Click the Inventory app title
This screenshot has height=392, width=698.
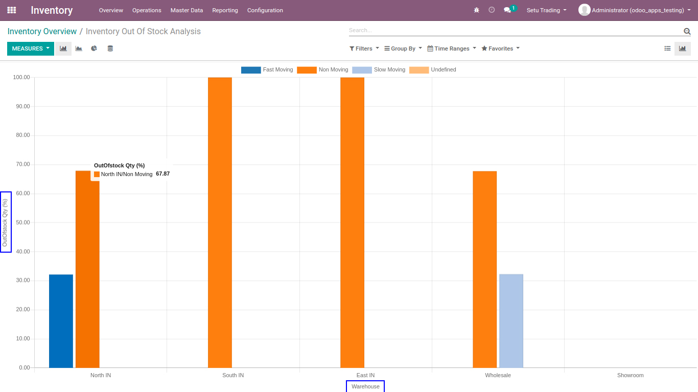click(x=52, y=10)
